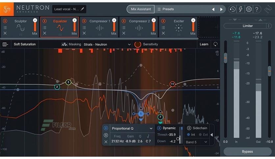Viewport: 275px width, 159px height.
Task: Solo band 5 with S icon
Action: [106, 135]
